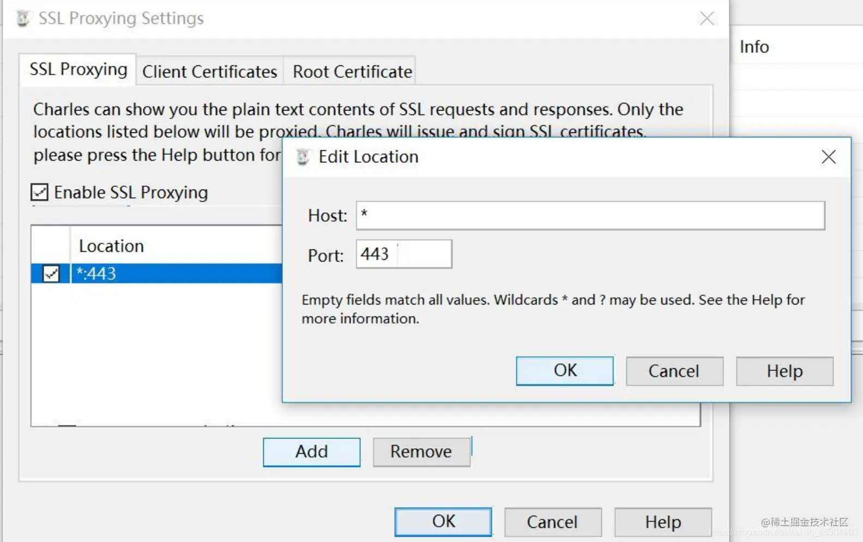
Task: Close the SSL Proxying Settings window
Action: click(707, 19)
